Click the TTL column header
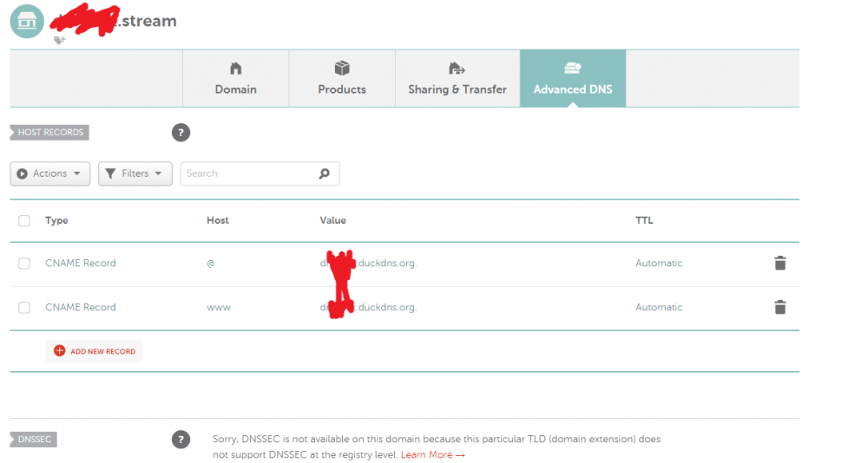The image size is (868, 463). pos(644,220)
